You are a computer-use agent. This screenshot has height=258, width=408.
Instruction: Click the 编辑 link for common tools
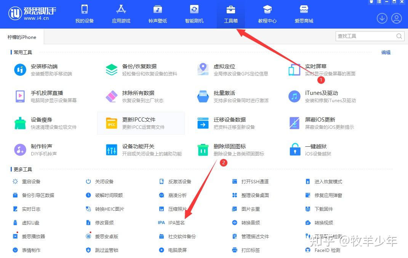pyautogui.click(x=386, y=53)
